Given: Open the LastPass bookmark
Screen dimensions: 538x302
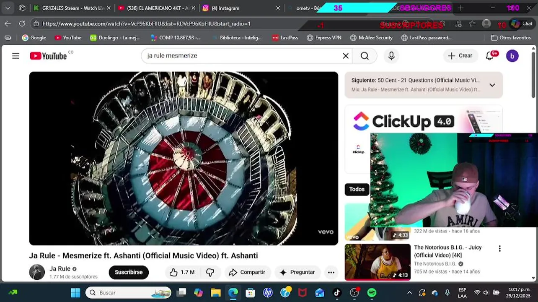Looking at the screenshot, I should coord(285,38).
